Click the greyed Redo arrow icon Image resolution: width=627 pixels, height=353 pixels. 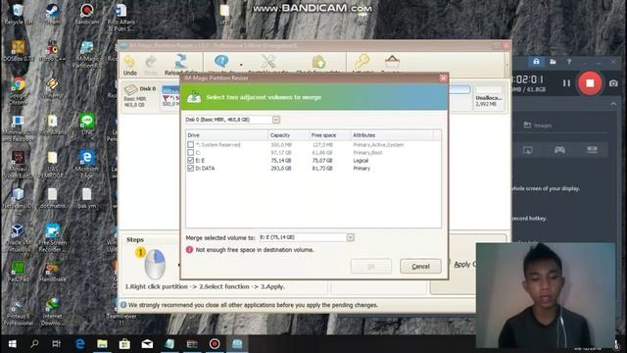coord(151,62)
